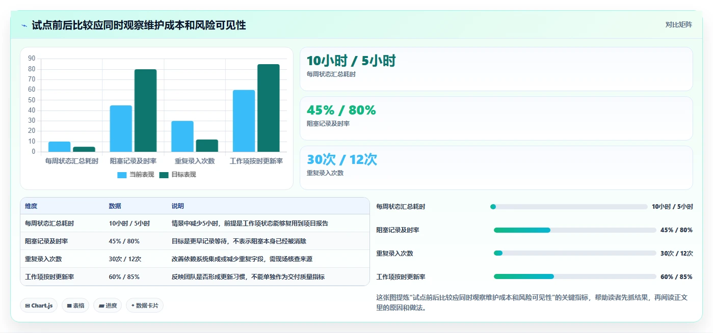Click progress value 30次 / 12次
The height and width of the screenshot is (333, 713).
click(x=676, y=254)
